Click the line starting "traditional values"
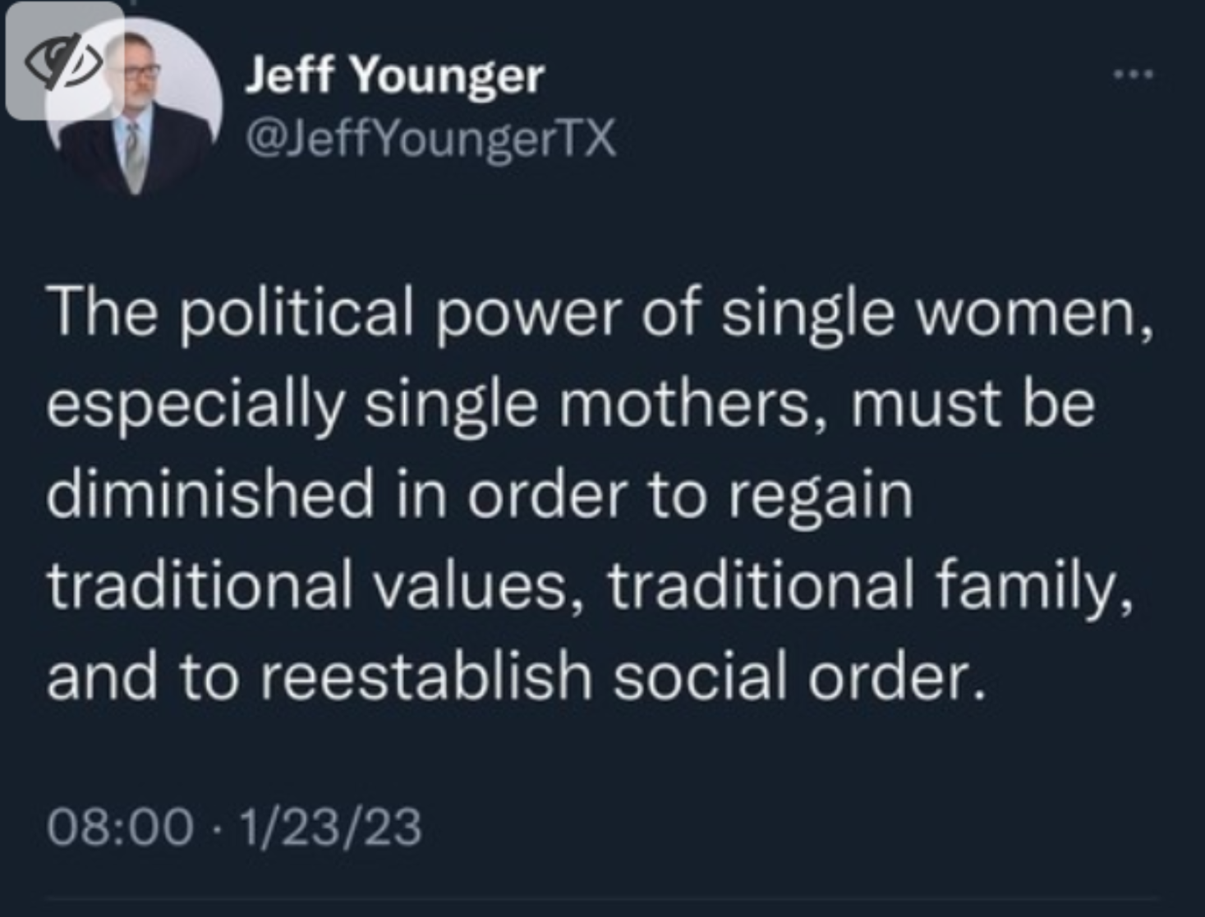The width and height of the screenshot is (1205, 917). click(x=590, y=586)
